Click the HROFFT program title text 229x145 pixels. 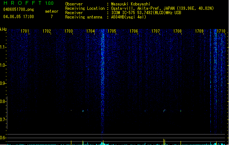tap(23, 3)
